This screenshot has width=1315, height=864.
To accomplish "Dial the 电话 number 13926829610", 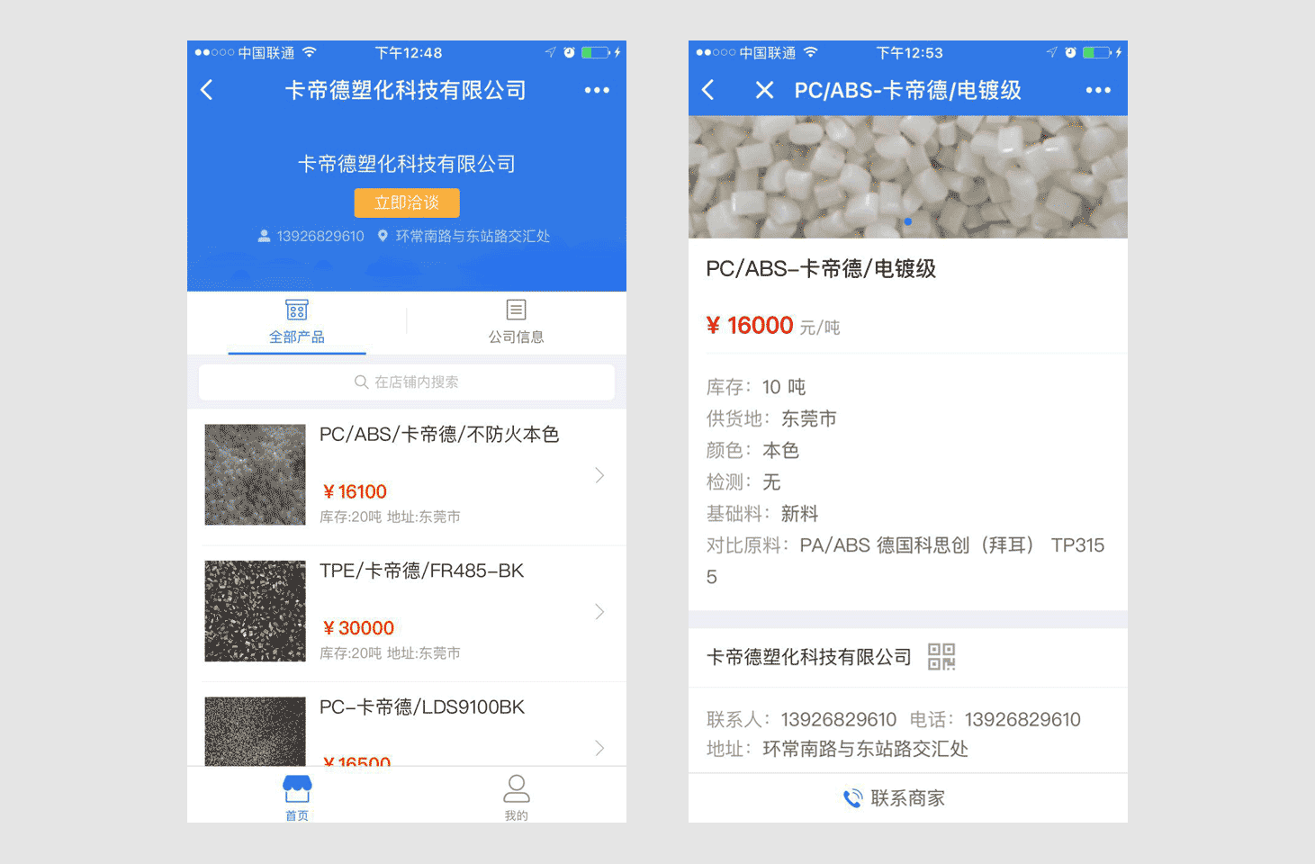I will [1022, 720].
